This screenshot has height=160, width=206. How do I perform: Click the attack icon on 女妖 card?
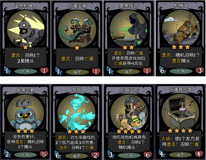coord(58,155)
